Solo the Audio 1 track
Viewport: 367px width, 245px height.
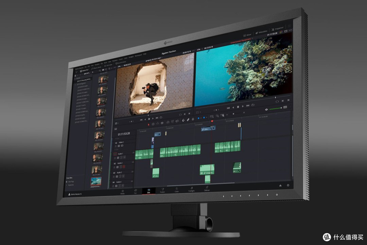click(121, 158)
